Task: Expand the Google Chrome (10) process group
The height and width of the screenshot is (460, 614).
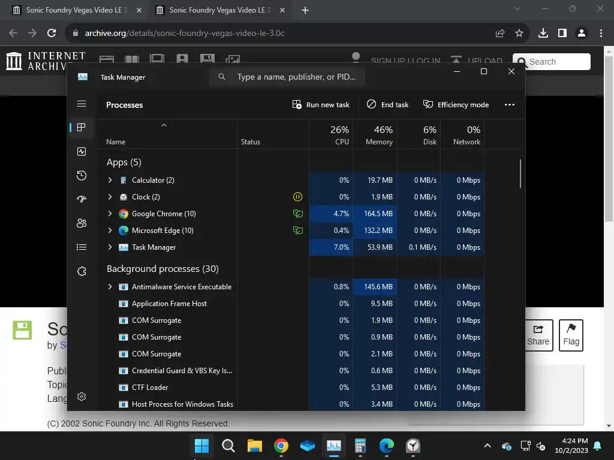Action: point(110,214)
